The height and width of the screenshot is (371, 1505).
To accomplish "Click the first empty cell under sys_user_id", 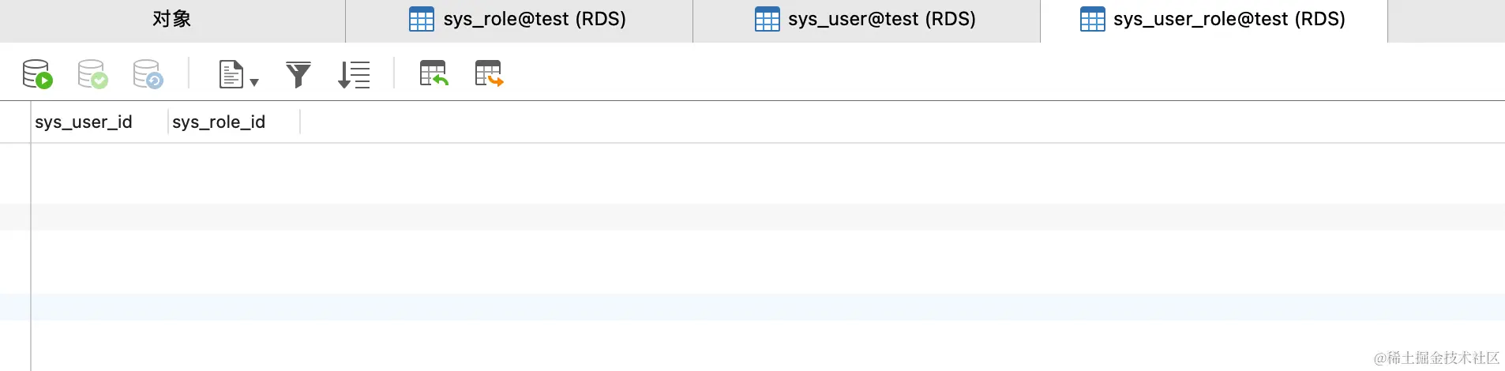I will click(x=99, y=174).
